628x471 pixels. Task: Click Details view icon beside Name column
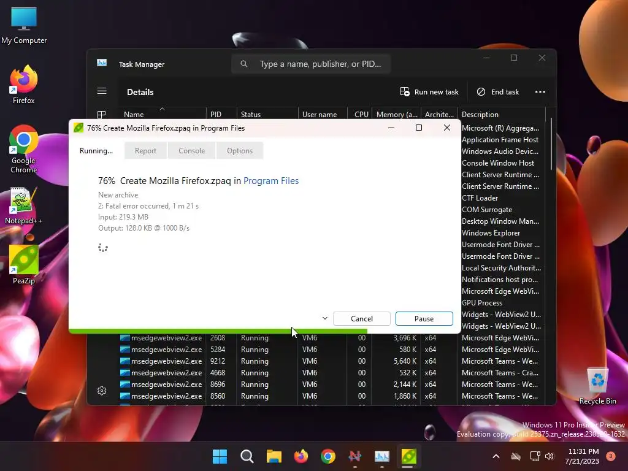click(x=101, y=115)
